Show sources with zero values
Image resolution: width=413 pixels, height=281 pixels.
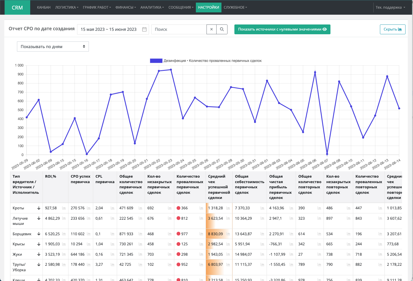(282, 29)
